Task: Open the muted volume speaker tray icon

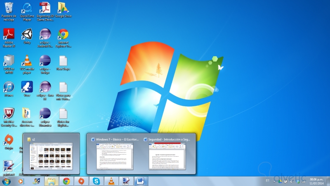Action: (x=292, y=181)
